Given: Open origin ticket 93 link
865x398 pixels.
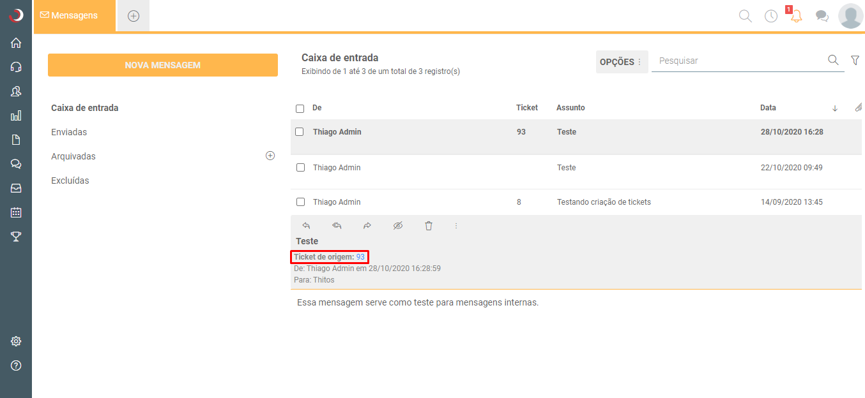Looking at the screenshot, I should tap(360, 257).
